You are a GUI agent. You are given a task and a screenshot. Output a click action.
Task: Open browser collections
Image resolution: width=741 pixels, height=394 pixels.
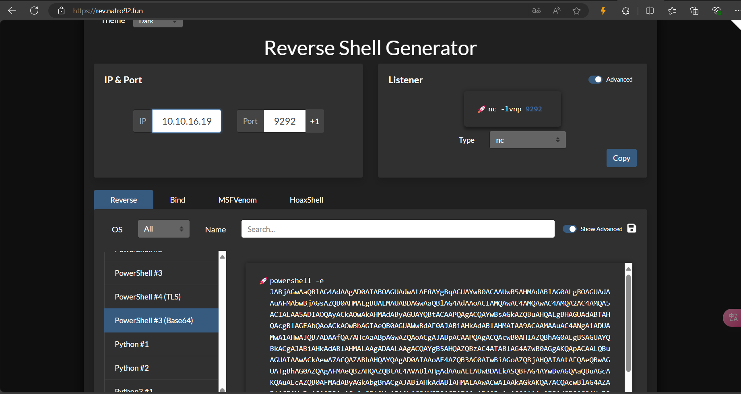pyautogui.click(x=694, y=10)
